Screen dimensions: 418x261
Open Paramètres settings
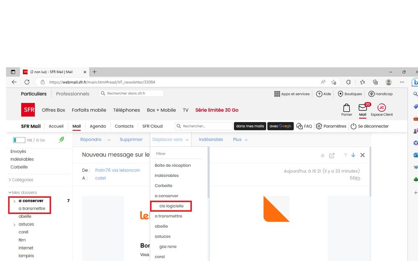click(x=331, y=126)
